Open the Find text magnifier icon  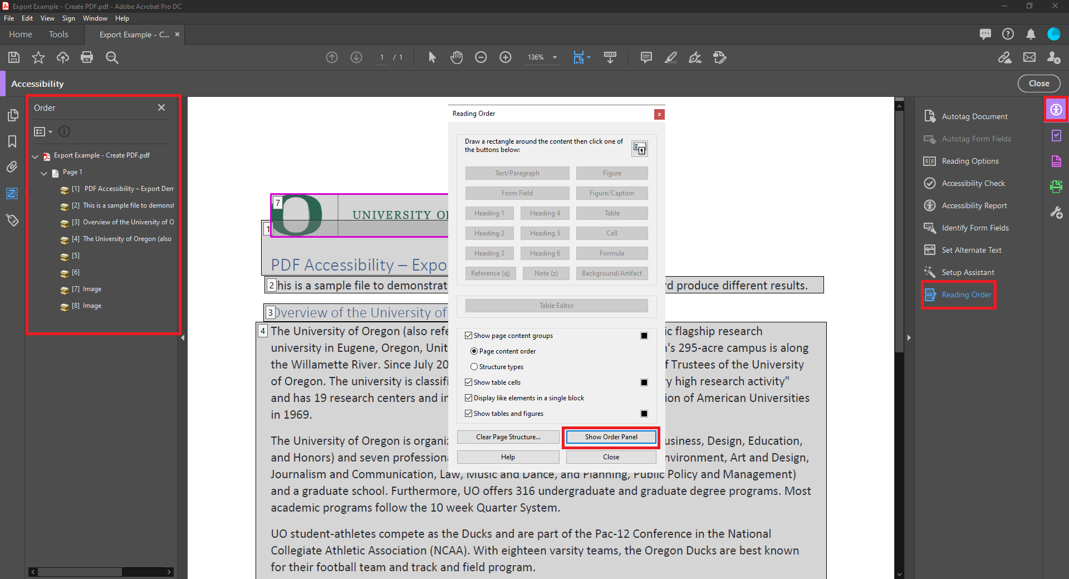point(112,57)
